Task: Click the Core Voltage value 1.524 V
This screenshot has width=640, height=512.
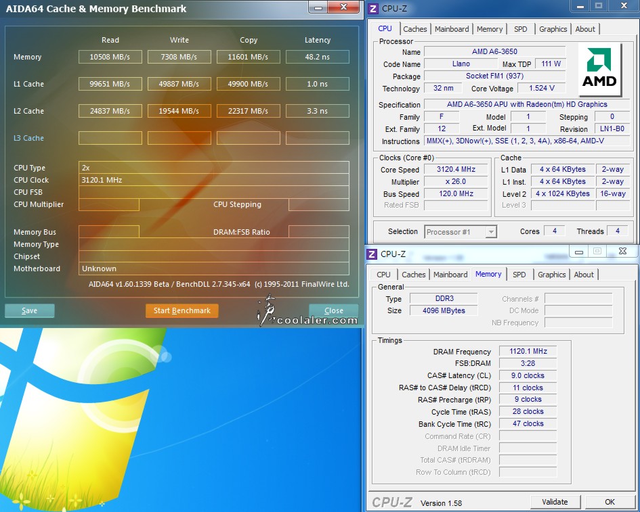Action: pyautogui.click(x=542, y=88)
